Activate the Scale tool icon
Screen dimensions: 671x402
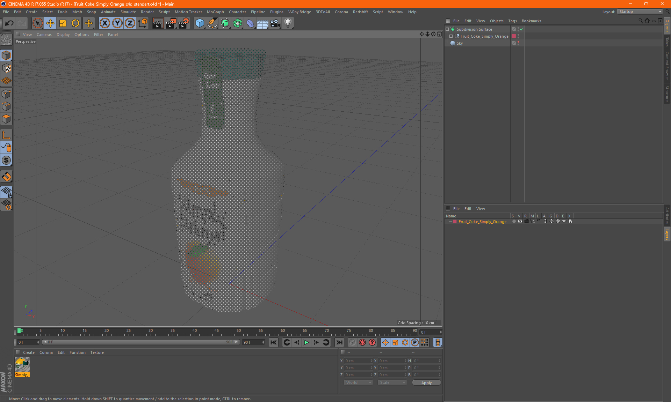(63, 23)
